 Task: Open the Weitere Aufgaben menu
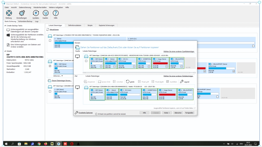click(x=56, y=7)
